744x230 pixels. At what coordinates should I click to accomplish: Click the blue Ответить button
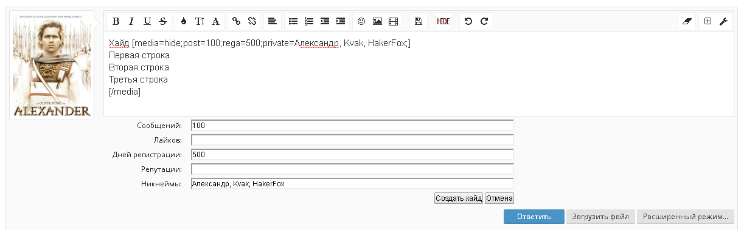point(534,217)
